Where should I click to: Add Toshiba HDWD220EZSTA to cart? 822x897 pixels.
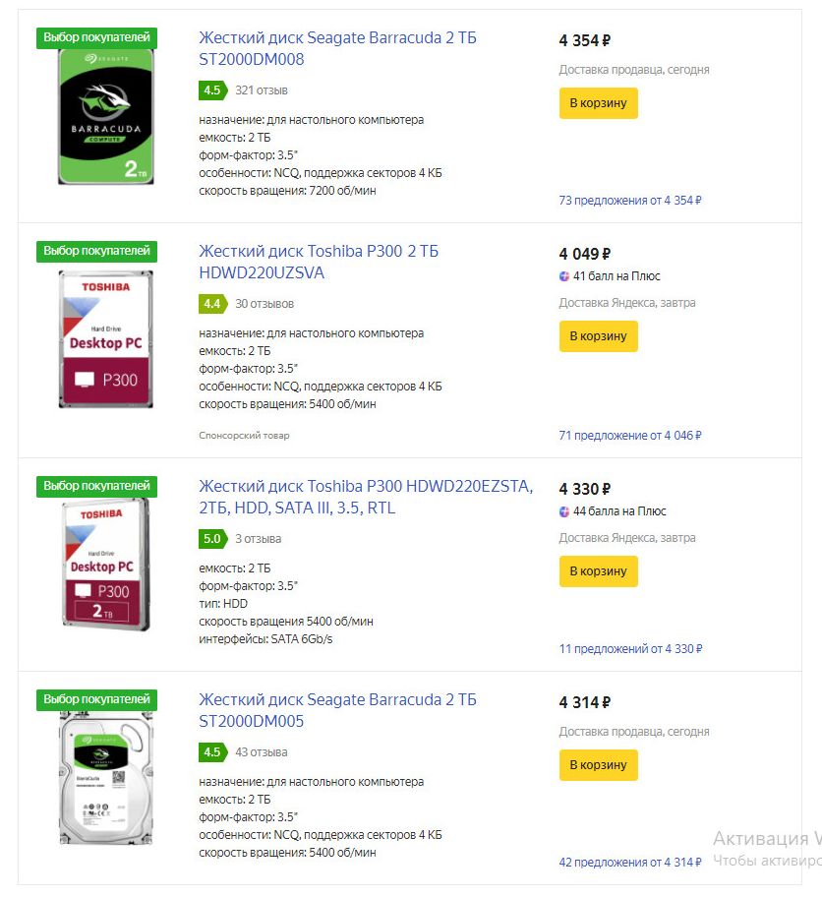point(599,571)
